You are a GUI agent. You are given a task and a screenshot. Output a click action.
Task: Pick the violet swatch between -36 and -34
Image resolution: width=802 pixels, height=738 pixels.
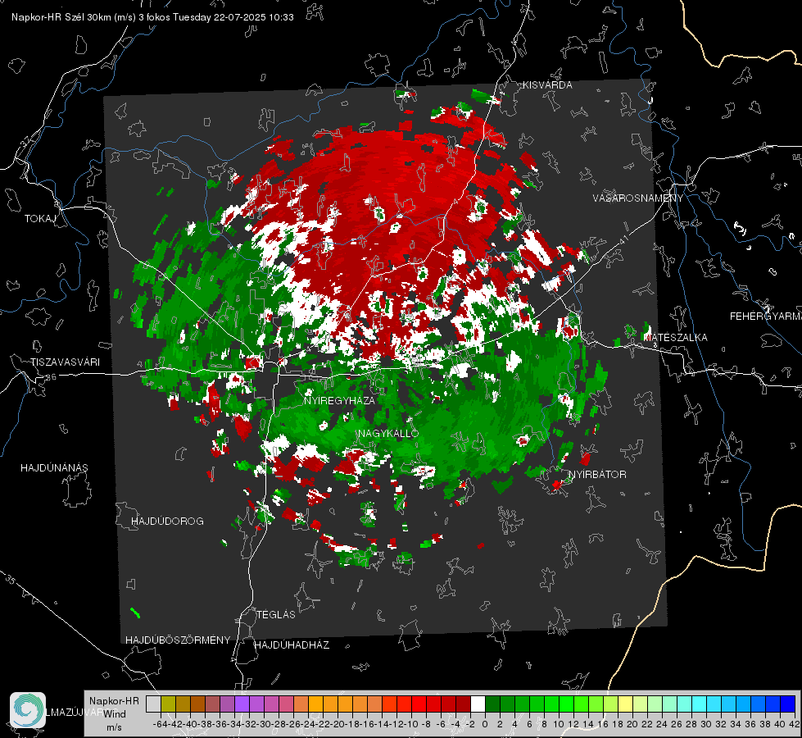coord(227,704)
